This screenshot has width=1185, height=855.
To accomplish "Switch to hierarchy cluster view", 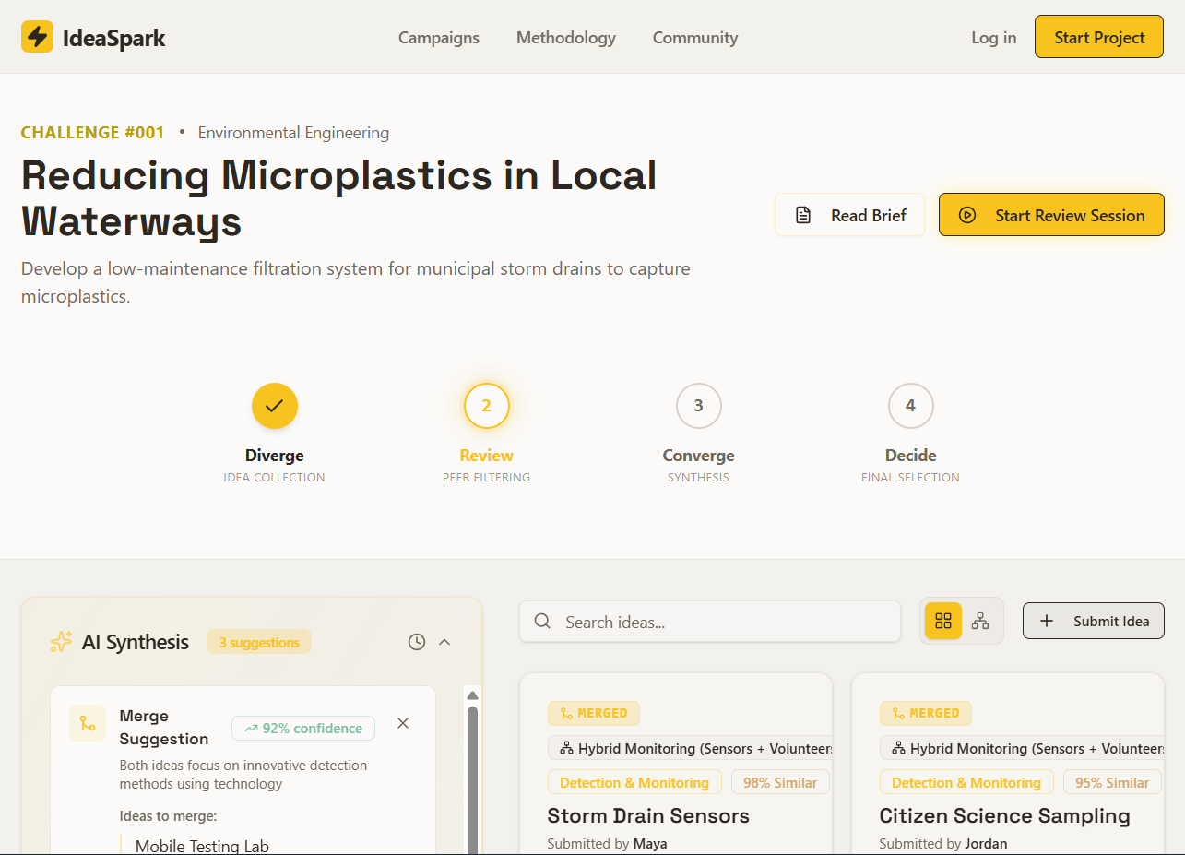I will pyautogui.click(x=980, y=621).
